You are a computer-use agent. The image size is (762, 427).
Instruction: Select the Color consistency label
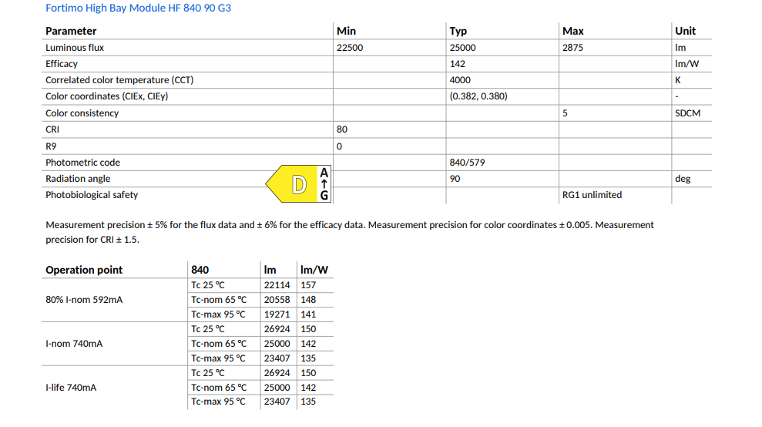pos(82,113)
